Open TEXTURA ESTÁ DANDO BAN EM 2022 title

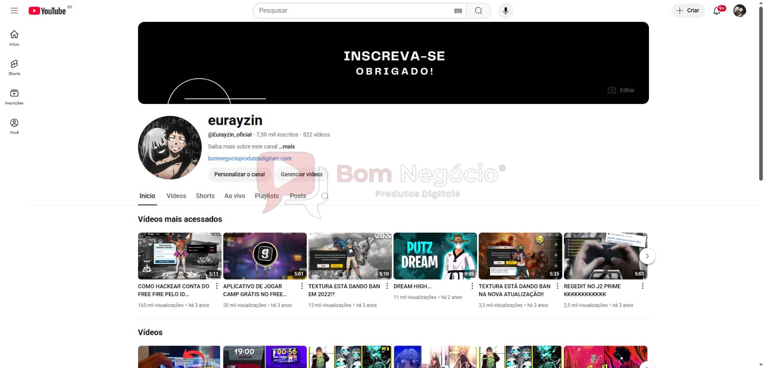click(344, 290)
